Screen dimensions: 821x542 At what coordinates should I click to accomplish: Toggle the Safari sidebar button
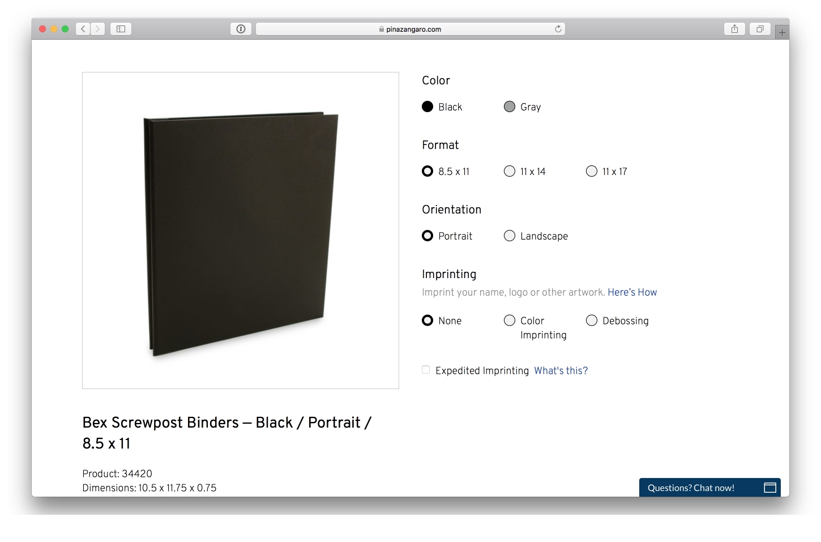(121, 29)
